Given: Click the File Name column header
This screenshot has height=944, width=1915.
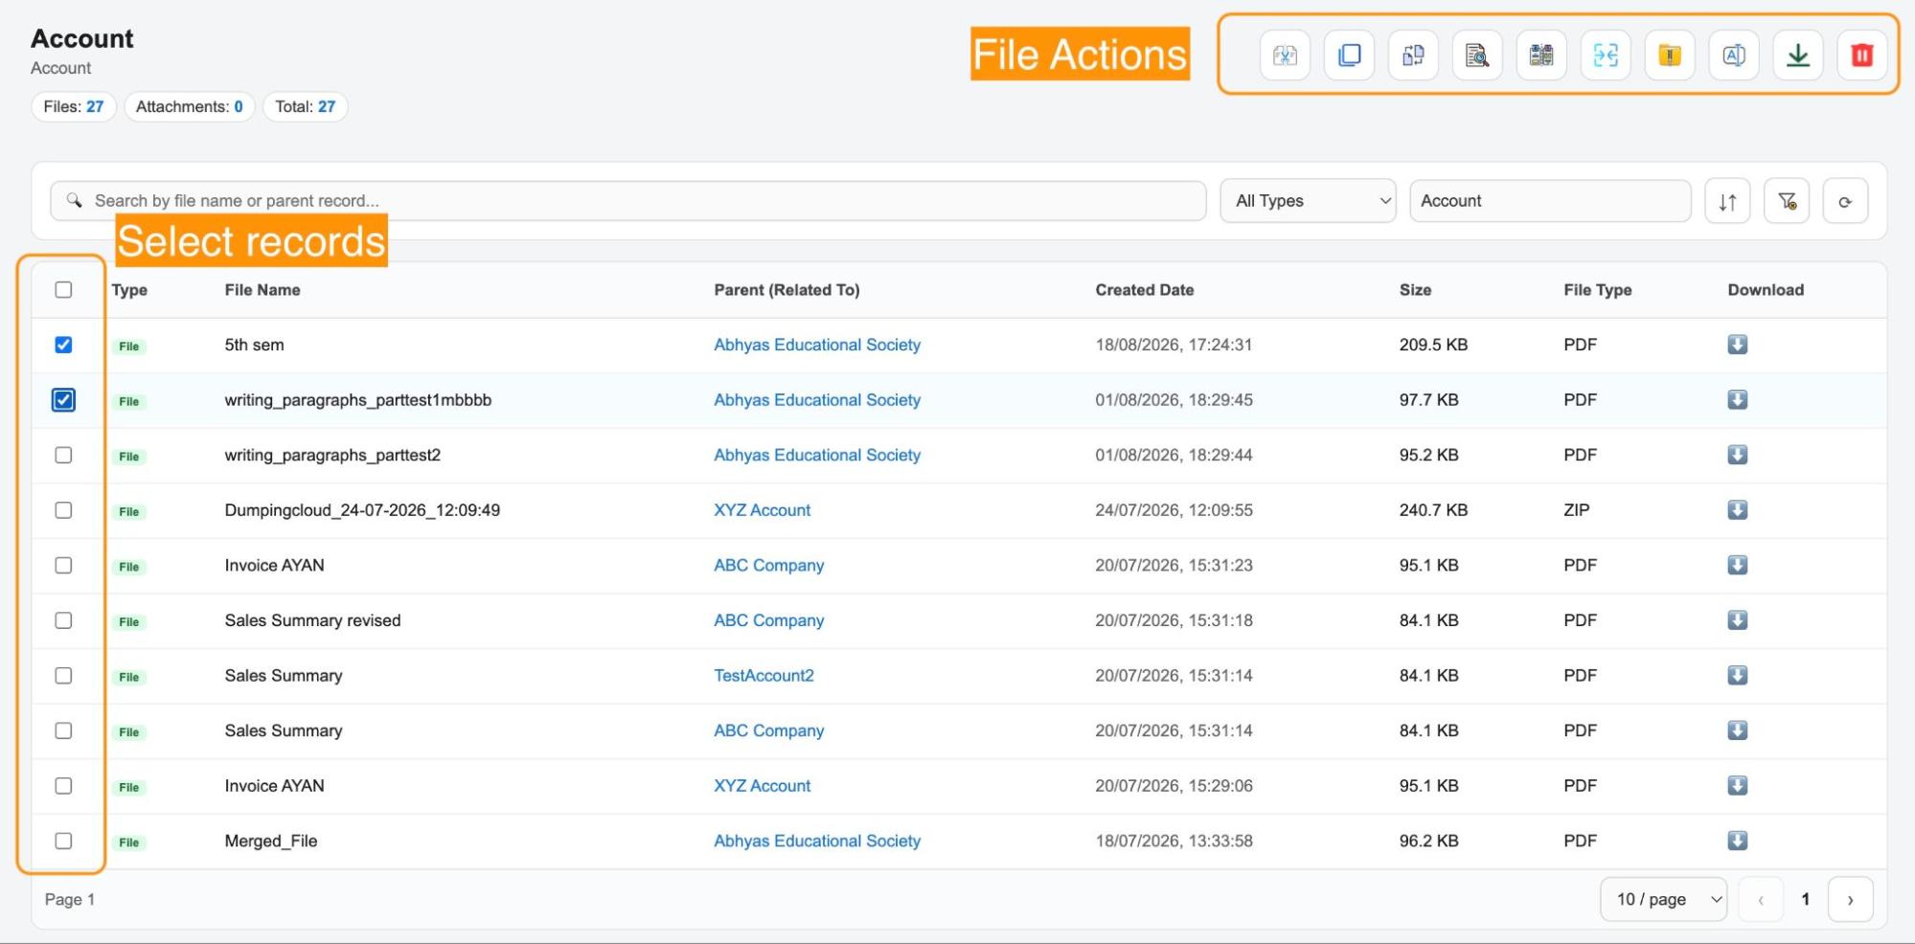Looking at the screenshot, I should click(262, 290).
